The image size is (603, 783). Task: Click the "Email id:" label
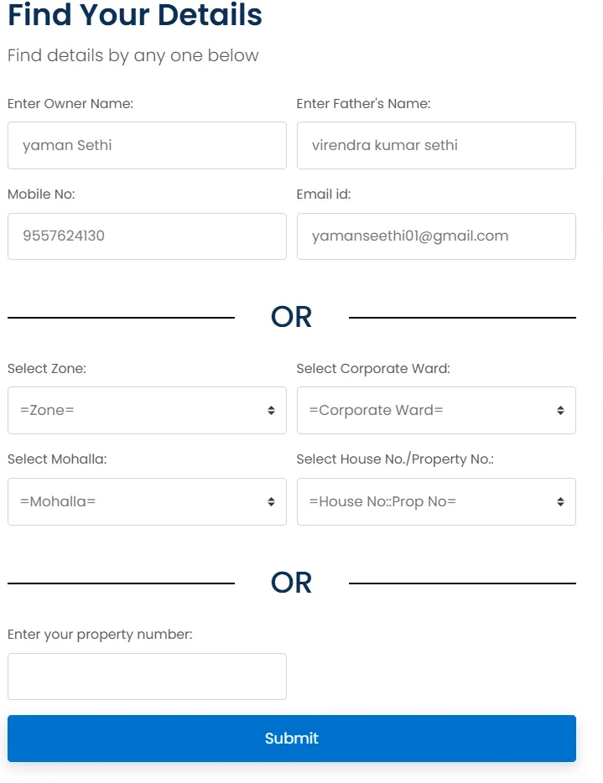(324, 194)
